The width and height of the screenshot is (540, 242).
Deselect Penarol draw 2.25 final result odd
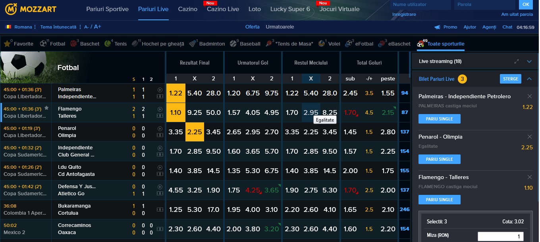(195, 132)
